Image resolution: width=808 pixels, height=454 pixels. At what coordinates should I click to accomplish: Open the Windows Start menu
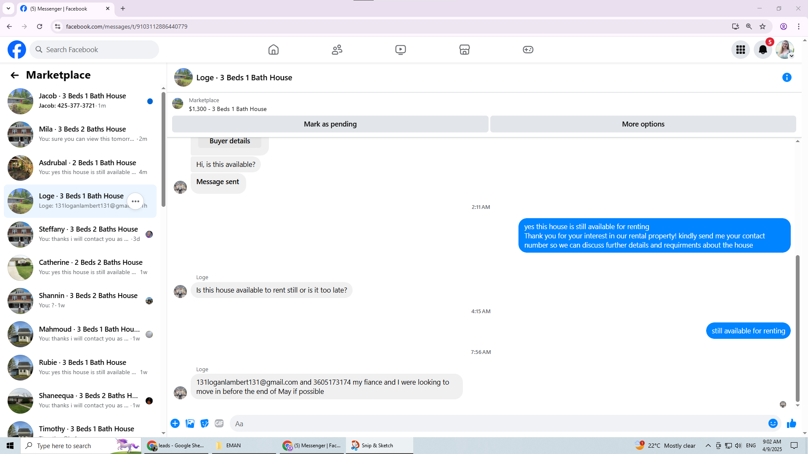(x=10, y=446)
